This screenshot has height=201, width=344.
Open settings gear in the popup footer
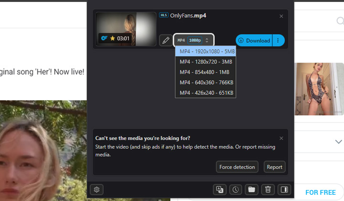tap(97, 190)
